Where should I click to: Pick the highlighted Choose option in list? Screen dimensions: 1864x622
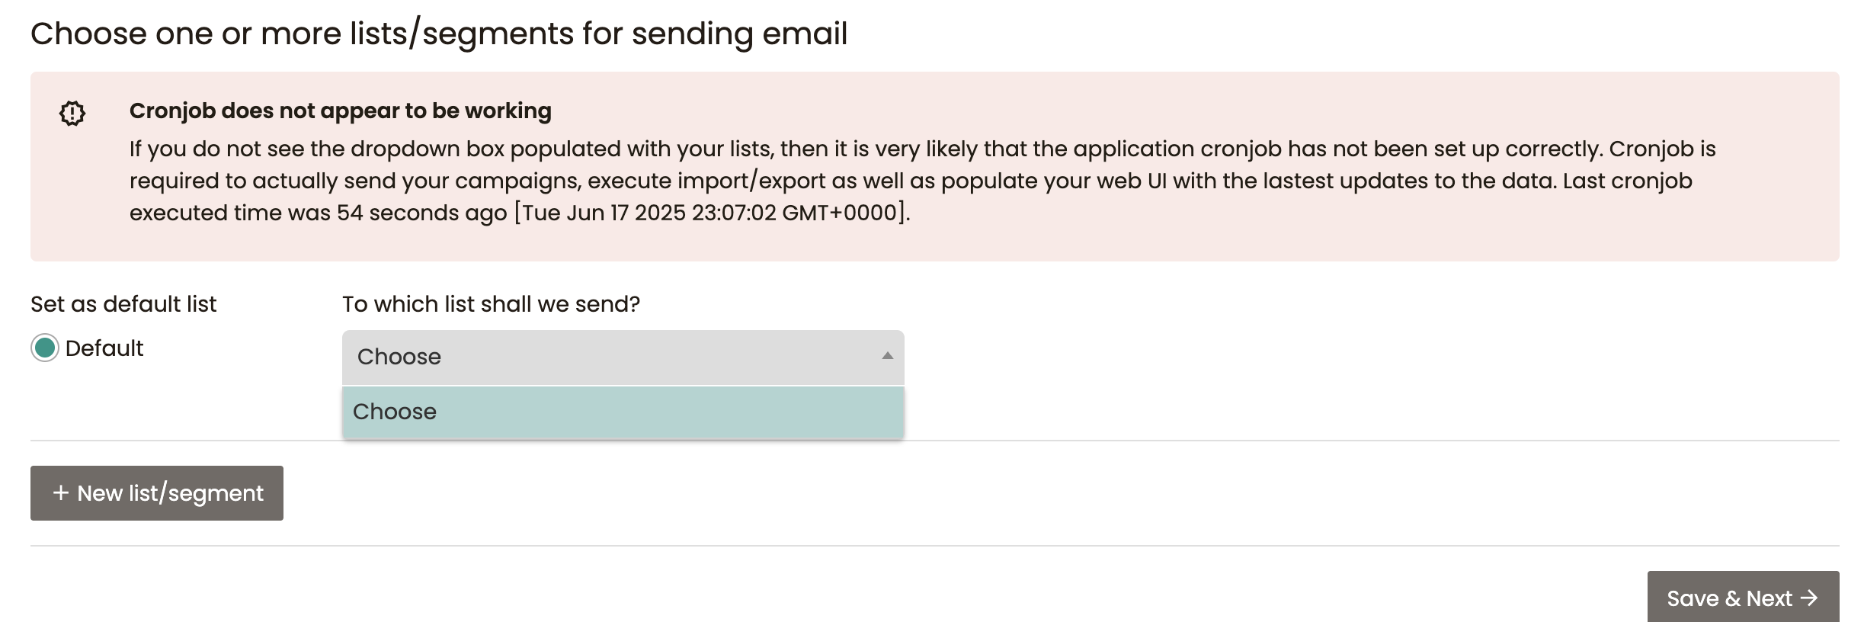pos(623,412)
